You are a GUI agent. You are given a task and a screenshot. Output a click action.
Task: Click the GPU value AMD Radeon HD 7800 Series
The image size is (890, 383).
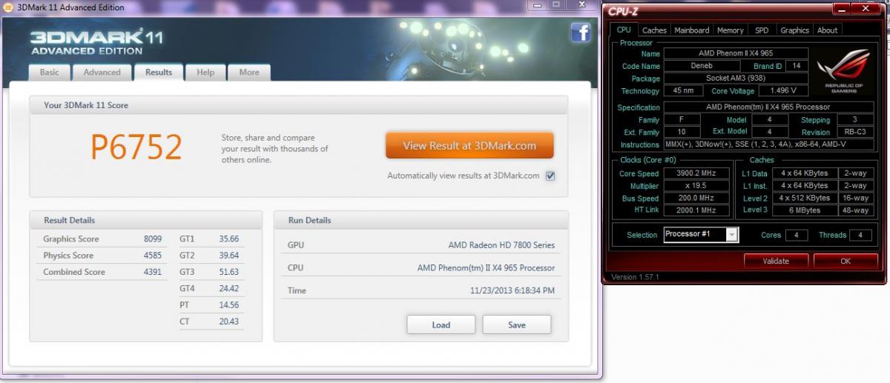(x=501, y=245)
